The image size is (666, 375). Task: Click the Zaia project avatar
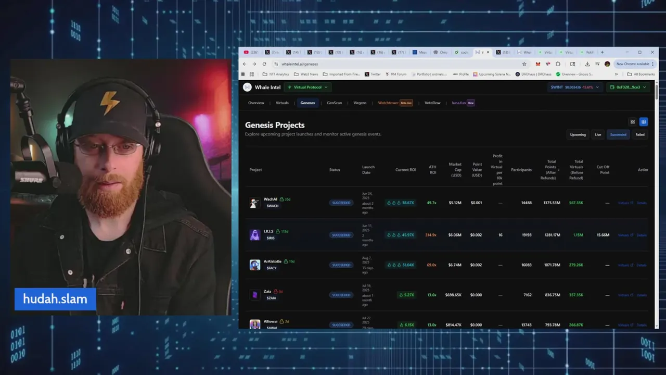coord(254,295)
